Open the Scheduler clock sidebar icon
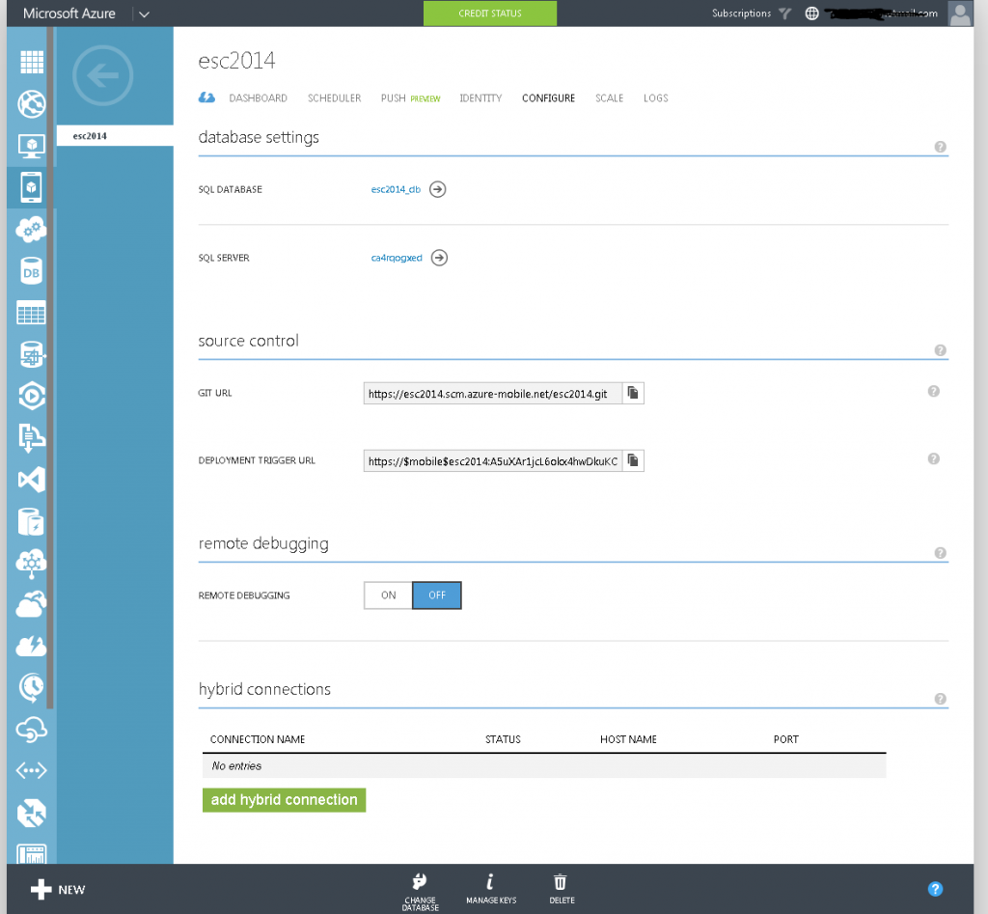Image resolution: width=988 pixels, height=914 pixels. [30, 688]
